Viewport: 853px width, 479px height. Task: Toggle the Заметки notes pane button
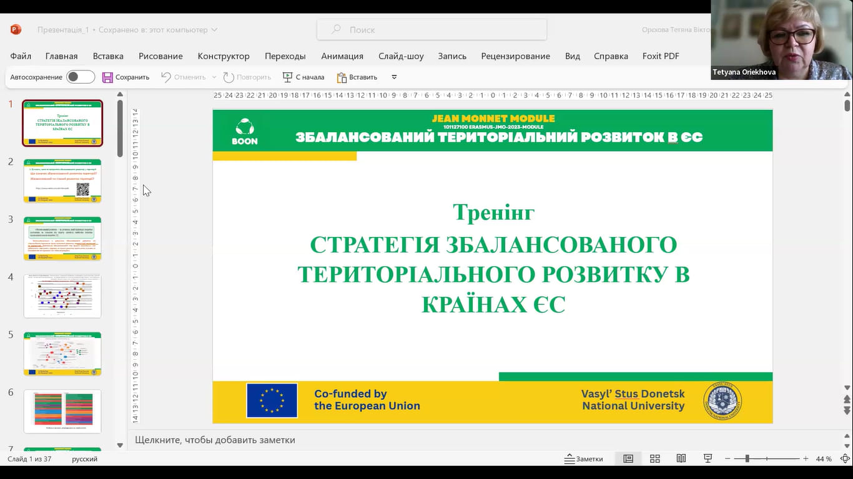tap(584, 459)
